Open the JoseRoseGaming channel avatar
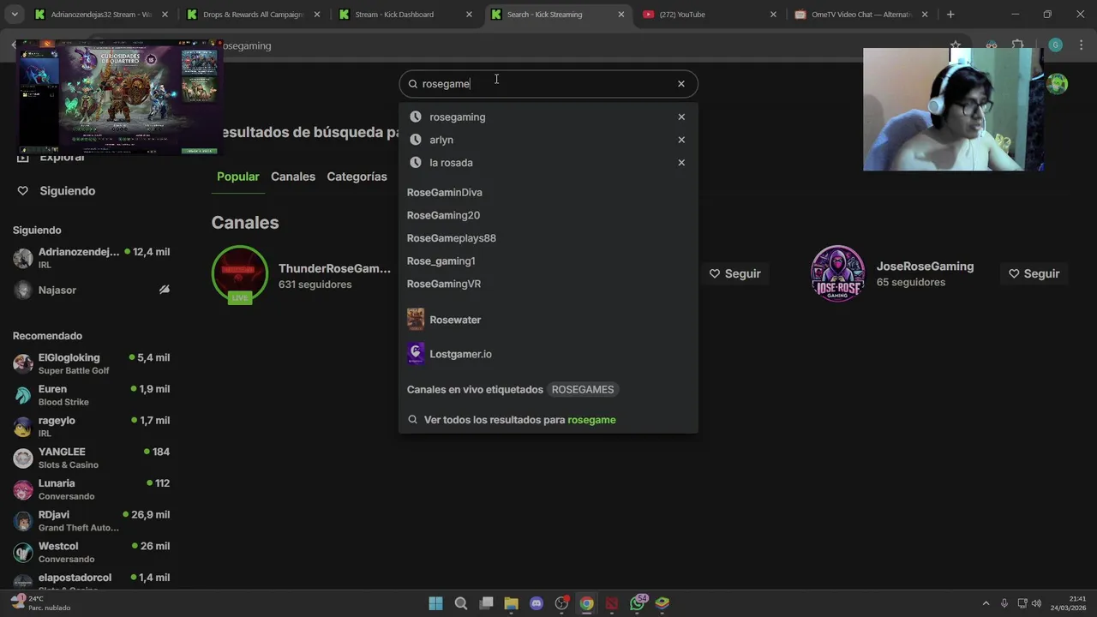The width and height of the screenshot is (1097, 617). (x=838, y=273)
